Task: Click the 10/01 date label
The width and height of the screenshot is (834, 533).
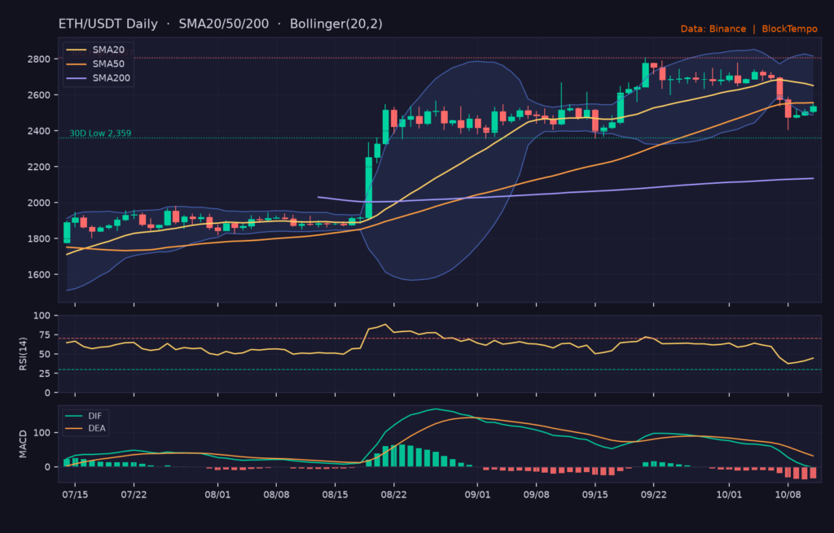Action: 729,494
